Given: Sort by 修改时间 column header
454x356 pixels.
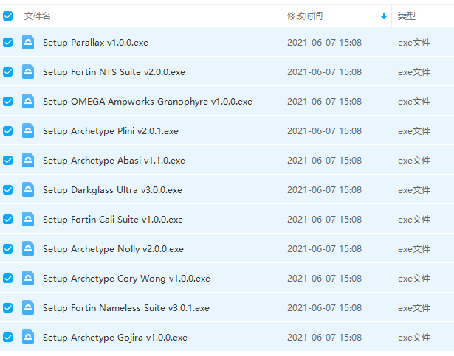Looking at the screenshot, I should 305,16.
